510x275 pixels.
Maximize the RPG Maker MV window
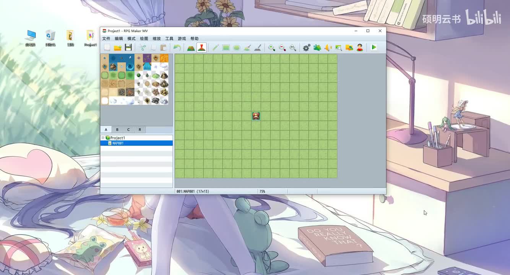click(x=368, y=31)
